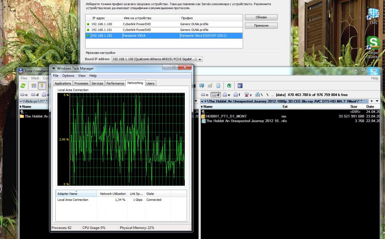Open the Files menu in Total Commander
The height and width of the screenshot is (239, 385).
click(x=24, y=78)
